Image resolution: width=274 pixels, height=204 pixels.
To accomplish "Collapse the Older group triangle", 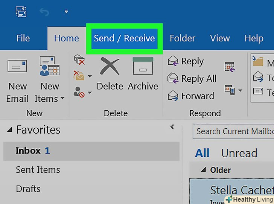I will (203, 169).
